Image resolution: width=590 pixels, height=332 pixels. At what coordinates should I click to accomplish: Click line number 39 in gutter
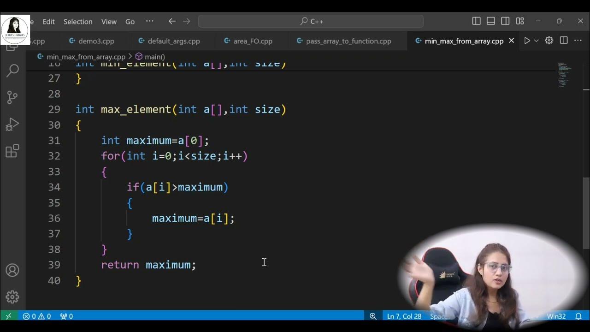pyautogui.click(x=54, y=265)
